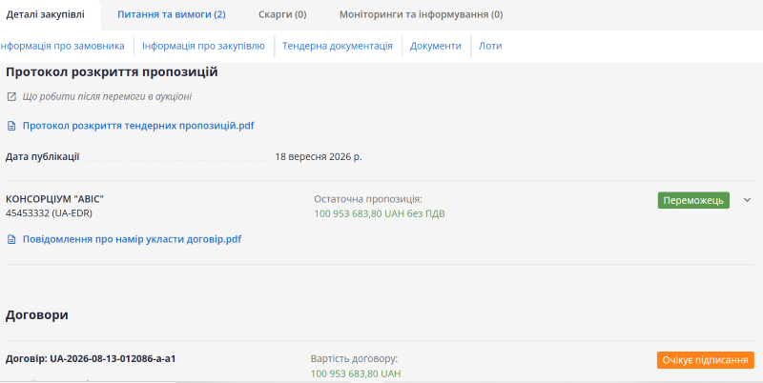The width and height of the screenshot is (763, 383).
Task: Click the external-link icon beside auction help text
Action: [x=11, y=97]
